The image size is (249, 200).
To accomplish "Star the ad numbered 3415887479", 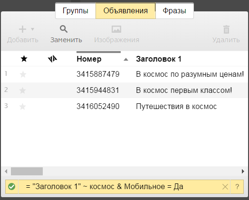I will [23, 74].
